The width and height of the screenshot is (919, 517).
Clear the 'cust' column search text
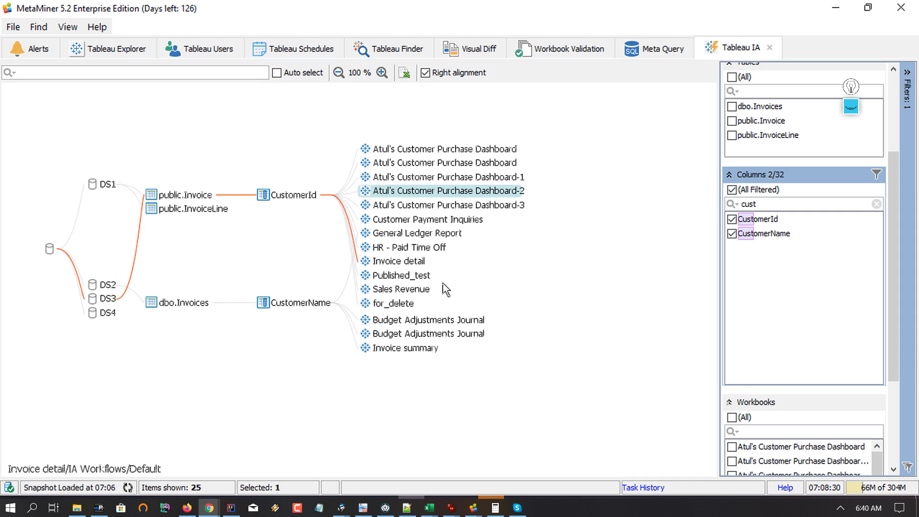[x=876, y=204]
